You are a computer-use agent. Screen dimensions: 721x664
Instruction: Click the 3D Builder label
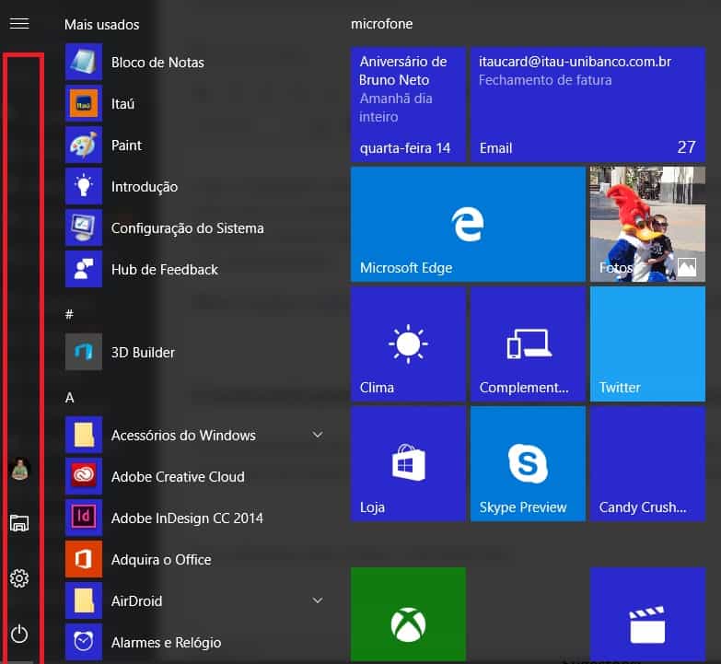143,352
